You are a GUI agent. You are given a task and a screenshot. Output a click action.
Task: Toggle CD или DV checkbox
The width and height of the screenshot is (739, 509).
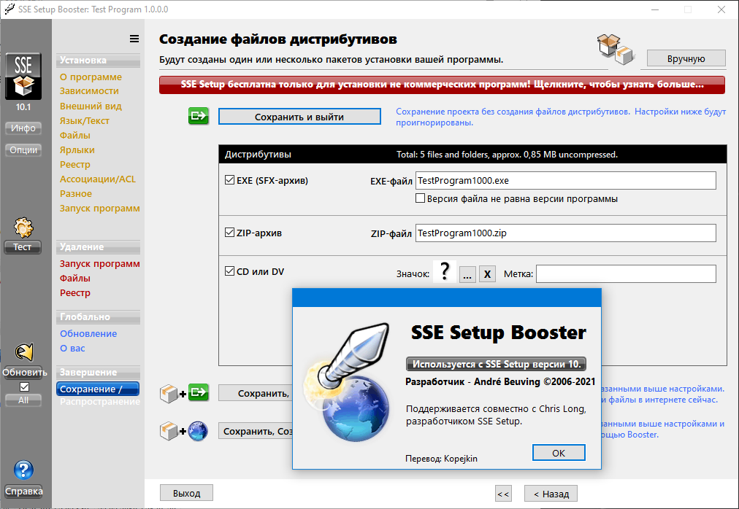[229, 271]
